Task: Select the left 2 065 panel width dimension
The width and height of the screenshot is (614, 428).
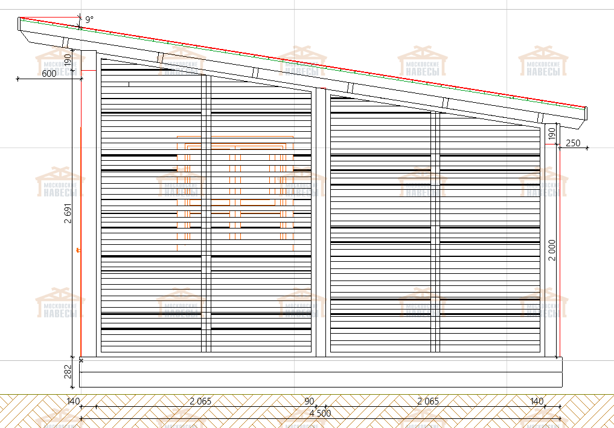Action: pyautogui.click(x=200, y=401)
